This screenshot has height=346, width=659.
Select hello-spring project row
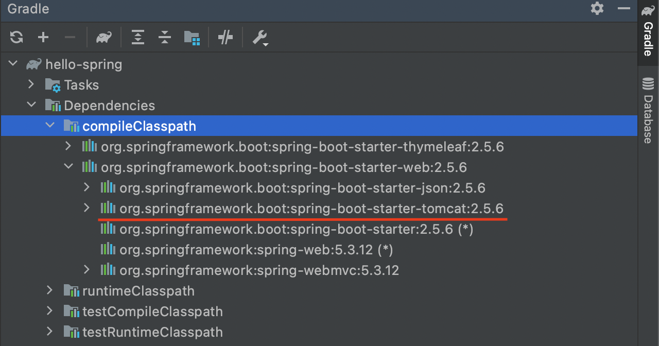point(319,64)
